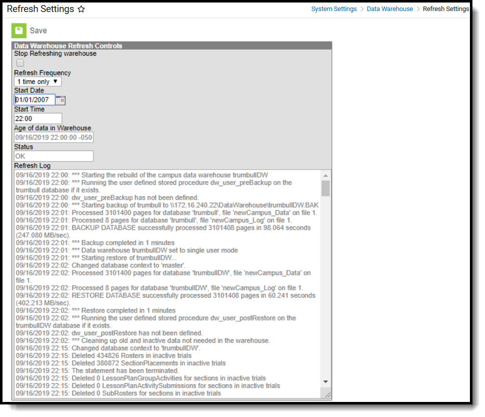Screen dimensions: 485x417
Task: Click the log scroll up arrow
Action: [325, 176]
